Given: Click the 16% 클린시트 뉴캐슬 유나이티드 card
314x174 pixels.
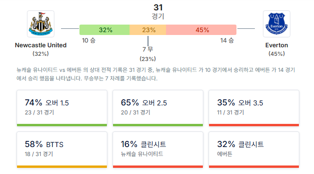Looking at the screenshot, I should [158, 150].
